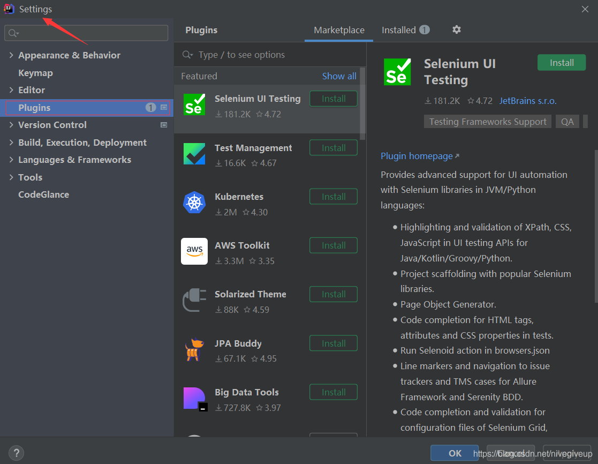Image resolution: width=598 pixels, height=464 pixels.
Task: Click the OK button
Action: point(455,453)
